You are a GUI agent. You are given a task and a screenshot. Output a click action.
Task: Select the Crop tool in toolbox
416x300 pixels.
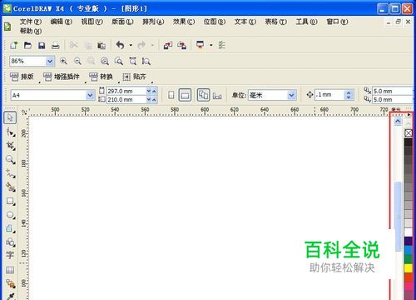[x=11, y=146]
